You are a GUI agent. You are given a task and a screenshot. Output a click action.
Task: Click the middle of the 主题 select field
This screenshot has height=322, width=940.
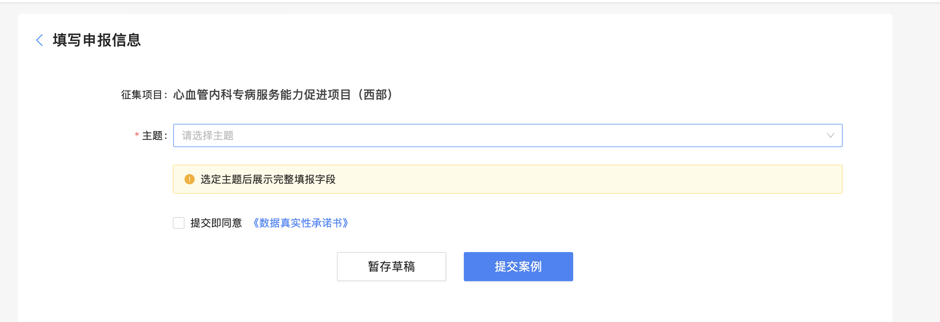pyautogui.click(x=507, y=136)
